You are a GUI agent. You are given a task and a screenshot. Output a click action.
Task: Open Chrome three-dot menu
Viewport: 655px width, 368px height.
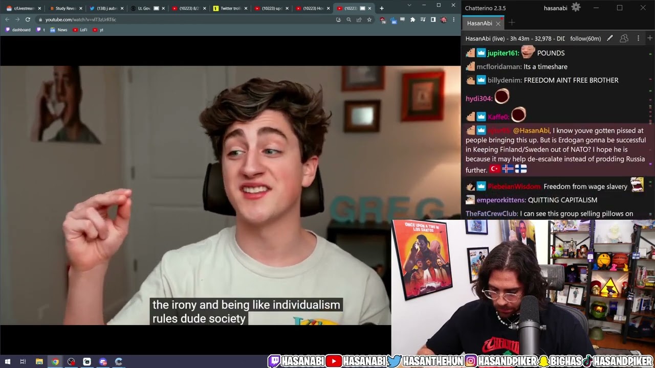453,19
